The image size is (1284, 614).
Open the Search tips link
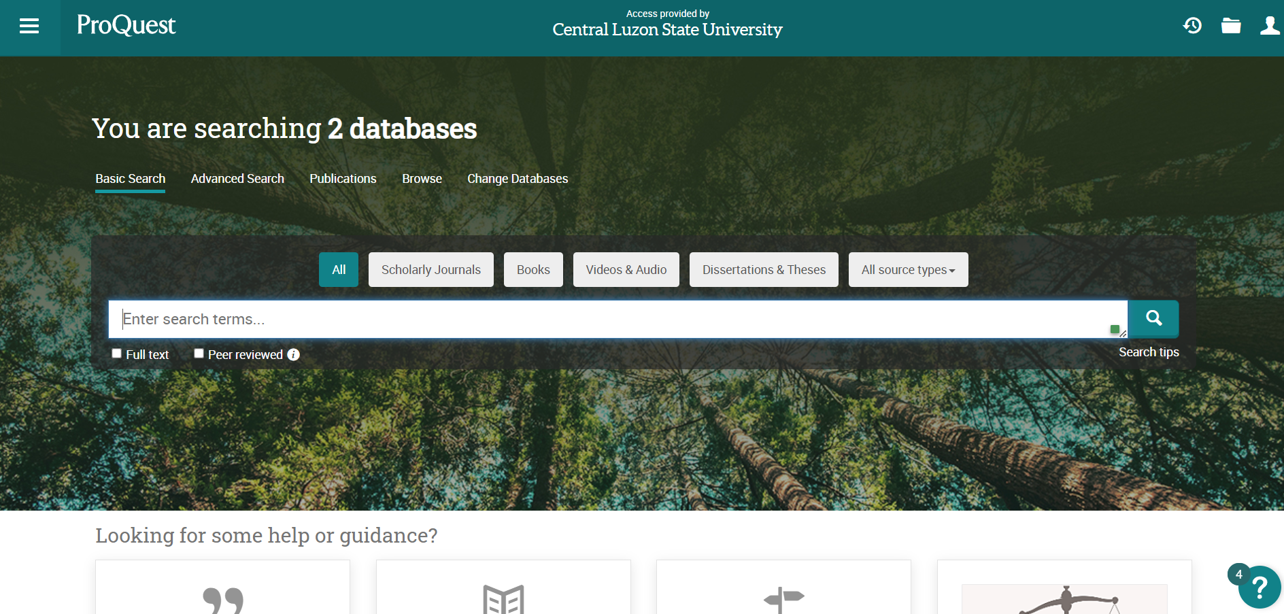[1149, 352]
